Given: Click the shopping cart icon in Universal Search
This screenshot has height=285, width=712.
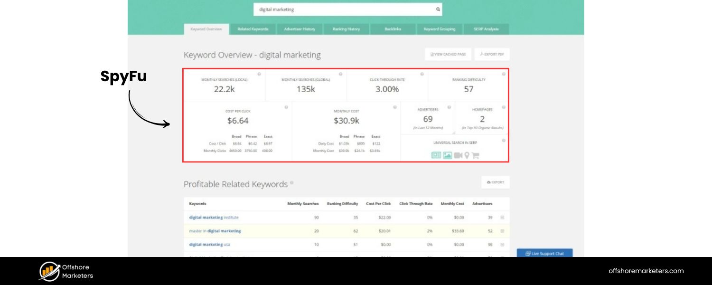Looking at the screenshot, I should (x=475, y=155).
